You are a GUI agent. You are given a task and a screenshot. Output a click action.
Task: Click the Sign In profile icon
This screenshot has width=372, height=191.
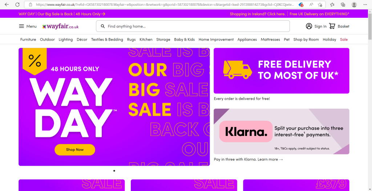pos(309,26)
